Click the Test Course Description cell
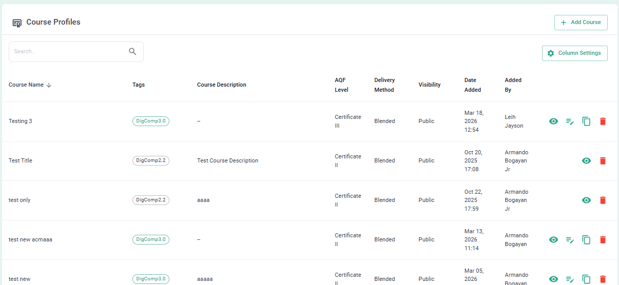 227,160
